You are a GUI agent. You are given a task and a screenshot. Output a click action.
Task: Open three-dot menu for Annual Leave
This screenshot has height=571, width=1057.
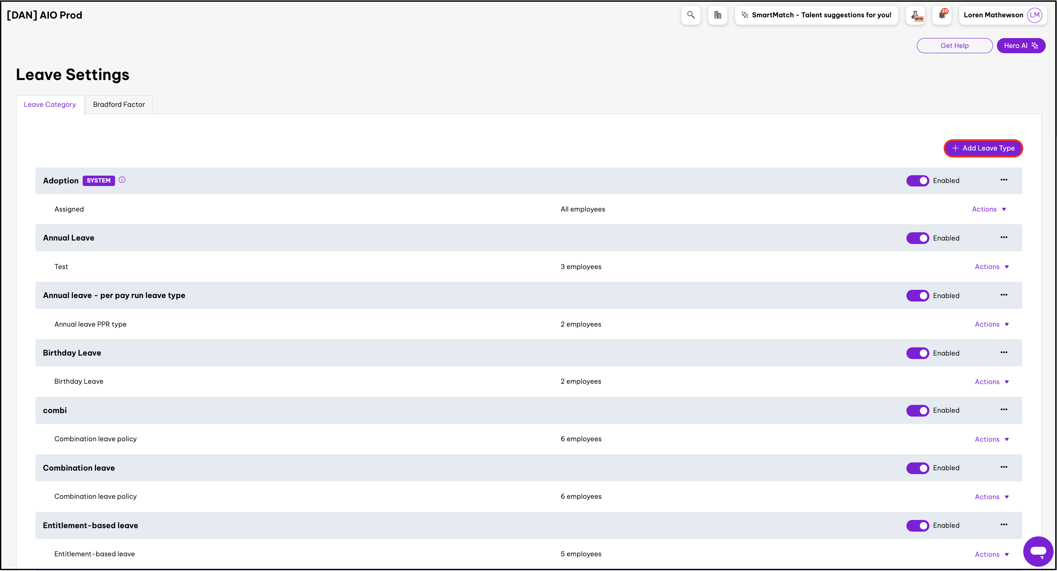click(1004, 237)
